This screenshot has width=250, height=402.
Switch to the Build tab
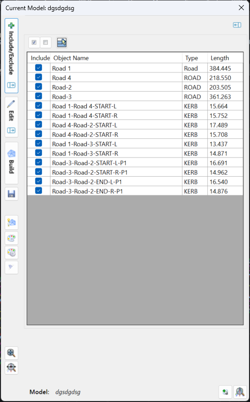click(x=11, y=163)
